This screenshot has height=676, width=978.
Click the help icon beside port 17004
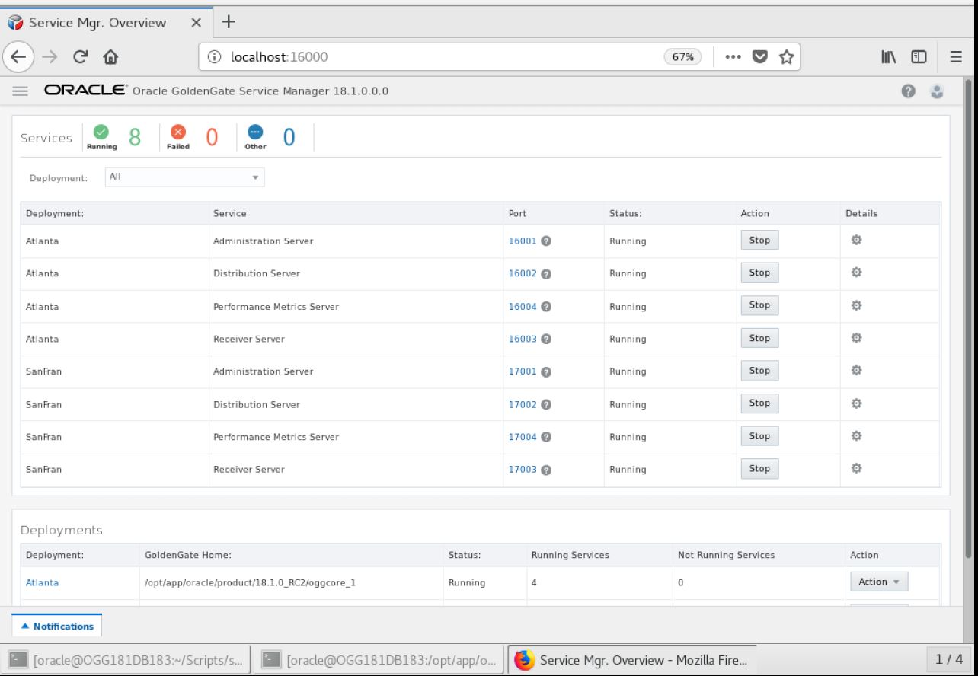coord(546,438)
